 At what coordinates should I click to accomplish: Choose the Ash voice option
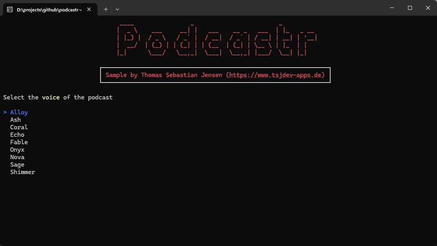tap(15, 120)
